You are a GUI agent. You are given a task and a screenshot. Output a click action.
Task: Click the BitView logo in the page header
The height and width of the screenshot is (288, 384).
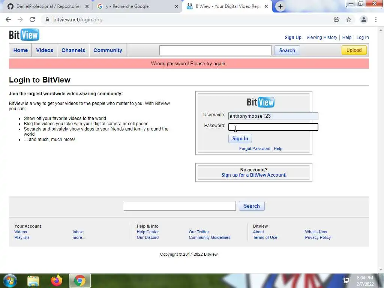tap(24, 35)
